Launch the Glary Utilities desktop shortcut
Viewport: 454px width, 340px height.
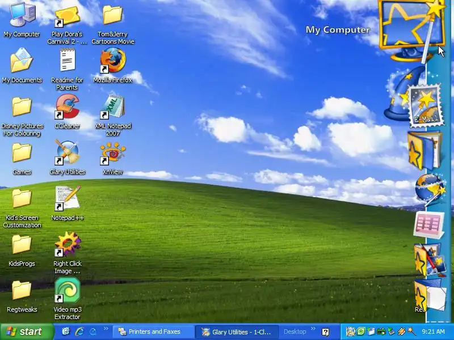(67, 158)
